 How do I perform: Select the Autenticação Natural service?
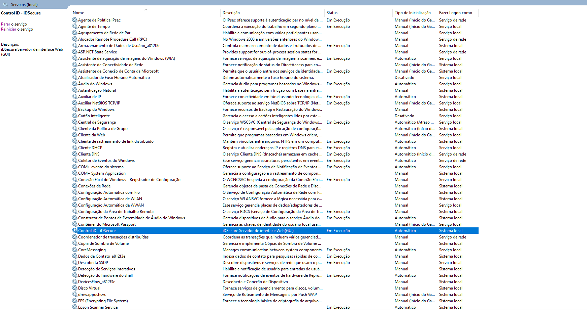(97, 90)
